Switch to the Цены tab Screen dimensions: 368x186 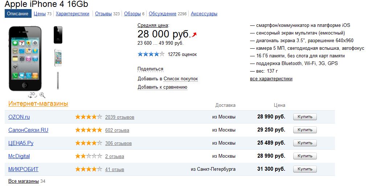tap(40, 14)
